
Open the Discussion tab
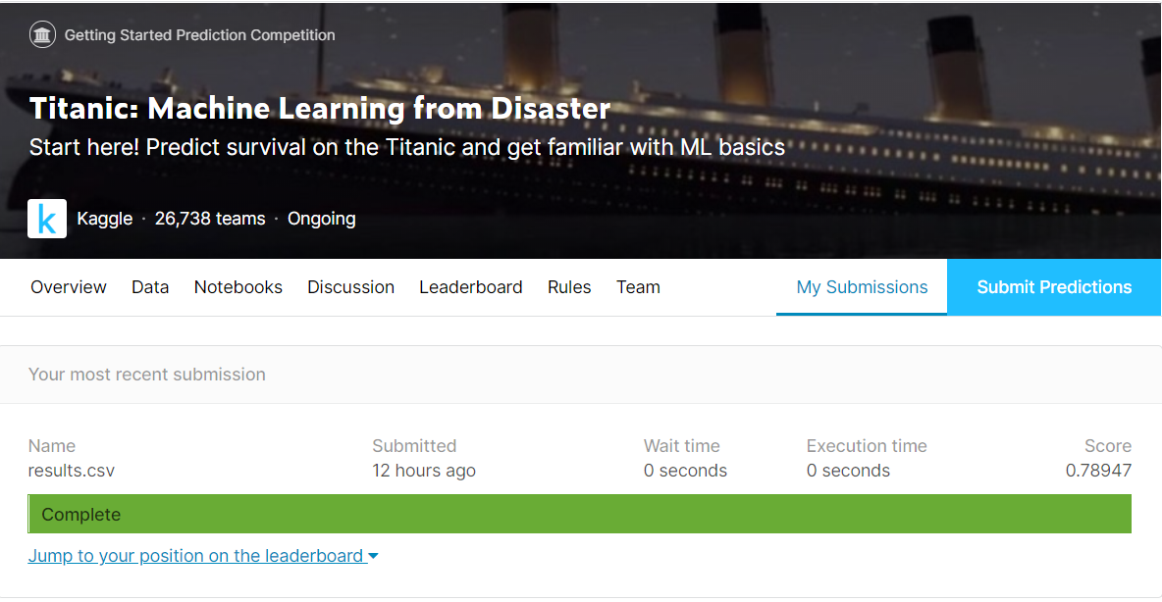point(350,287)
